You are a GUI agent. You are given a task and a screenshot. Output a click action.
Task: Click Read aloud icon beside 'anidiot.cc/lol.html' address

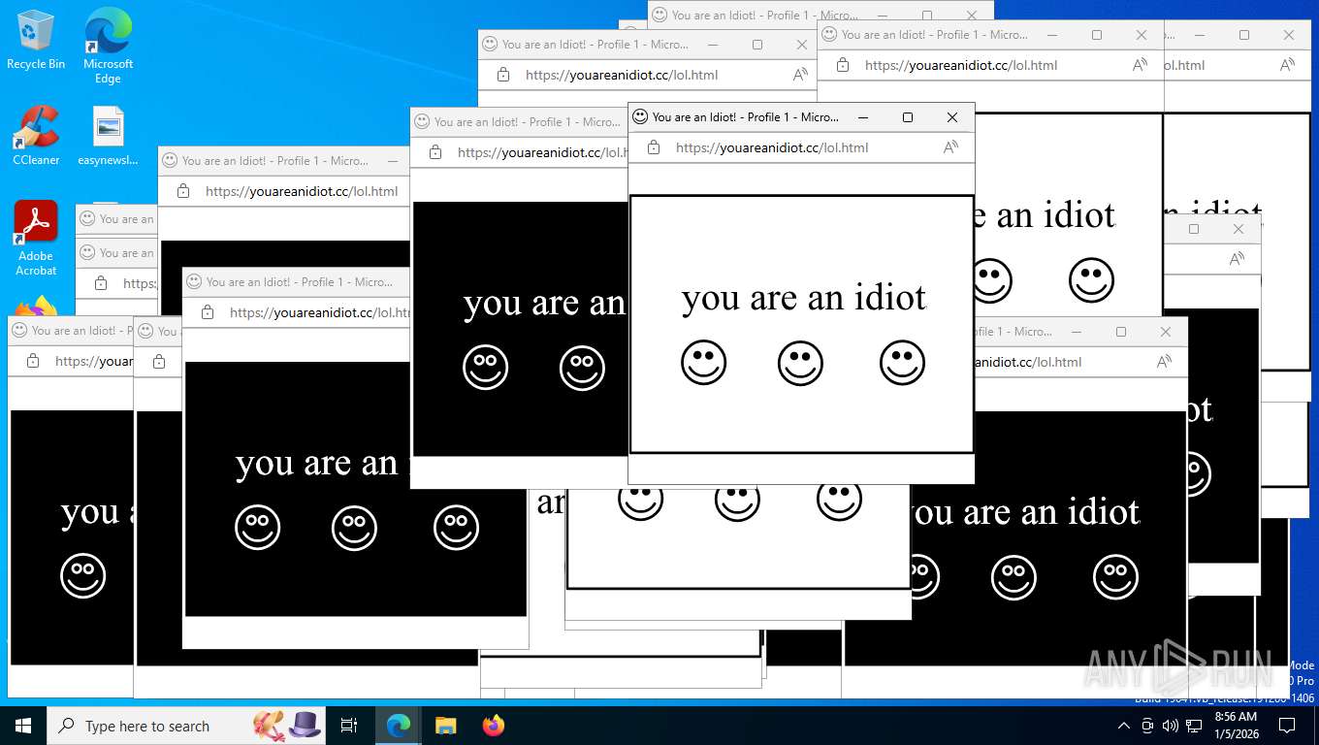point(1164,362)
